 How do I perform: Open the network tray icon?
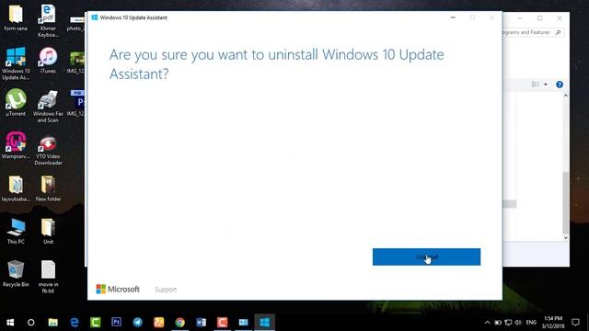click(508, 323)
